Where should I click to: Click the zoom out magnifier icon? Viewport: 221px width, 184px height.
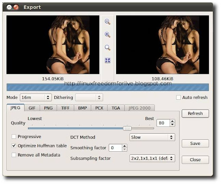(x=107, y=22)
